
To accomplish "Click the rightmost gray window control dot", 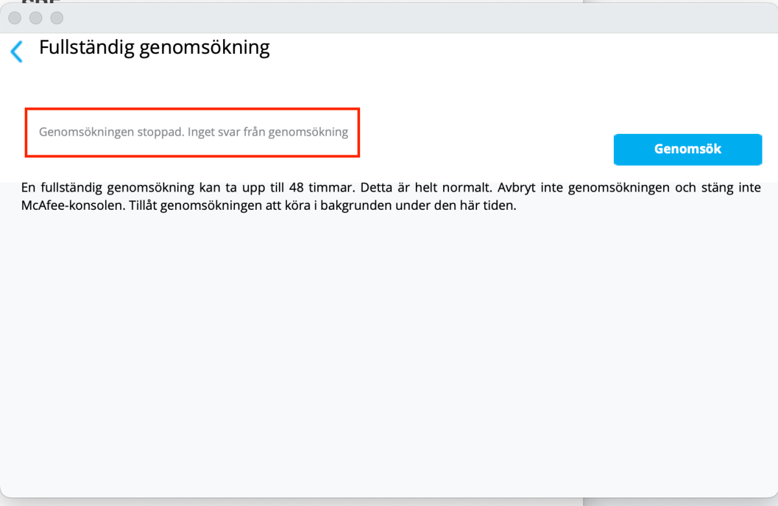I will (57, 18).
